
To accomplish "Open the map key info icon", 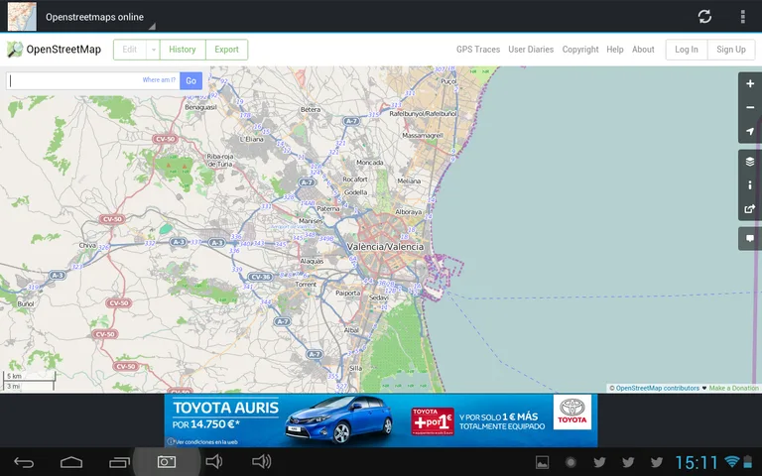I will coord(750,185).
